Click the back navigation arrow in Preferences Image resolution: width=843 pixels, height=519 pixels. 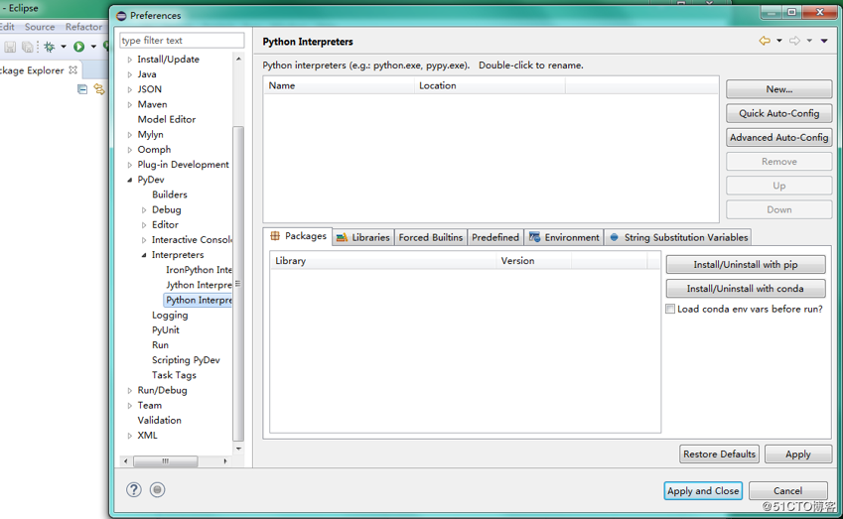pyautogui.click(x=765, y=41)
